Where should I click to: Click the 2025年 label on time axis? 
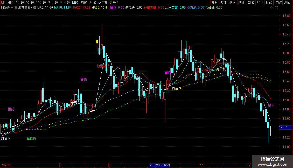(6, 165)
